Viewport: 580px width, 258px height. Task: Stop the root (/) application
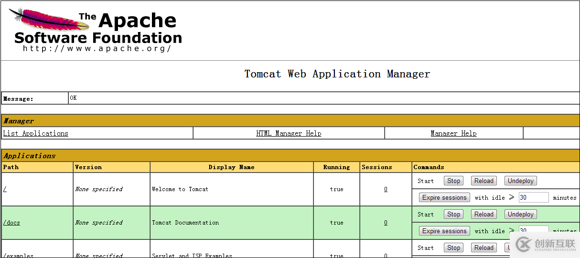[453, 181]
